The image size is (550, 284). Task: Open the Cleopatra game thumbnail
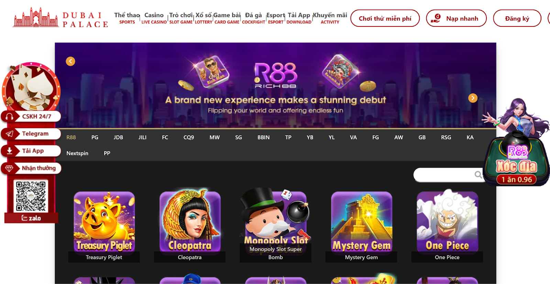click(x=190, y=221)
